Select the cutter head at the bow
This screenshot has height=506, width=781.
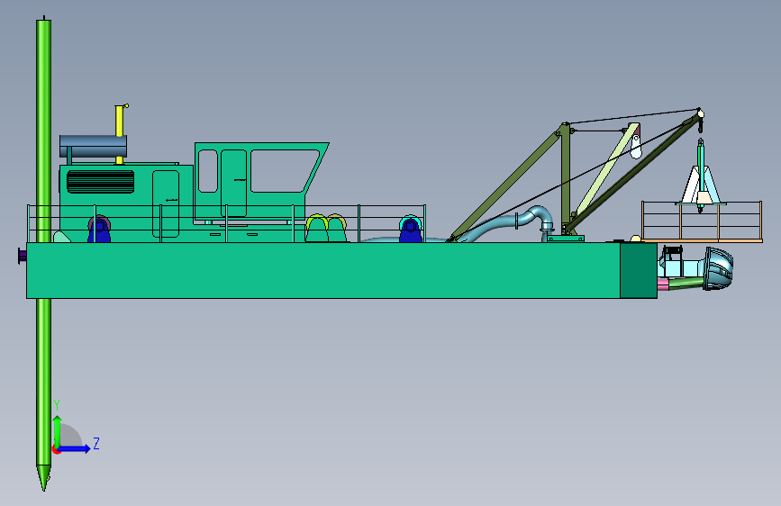[718, 268]
